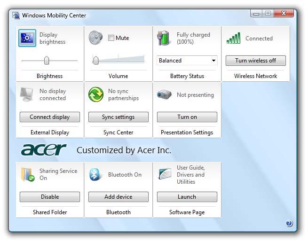
Task: Click the power plan dropdown arrow
Action: click(x=213, y=61)
